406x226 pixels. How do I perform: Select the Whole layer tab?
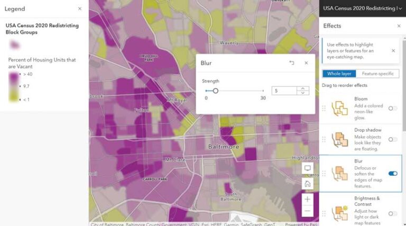pos(339,74)
